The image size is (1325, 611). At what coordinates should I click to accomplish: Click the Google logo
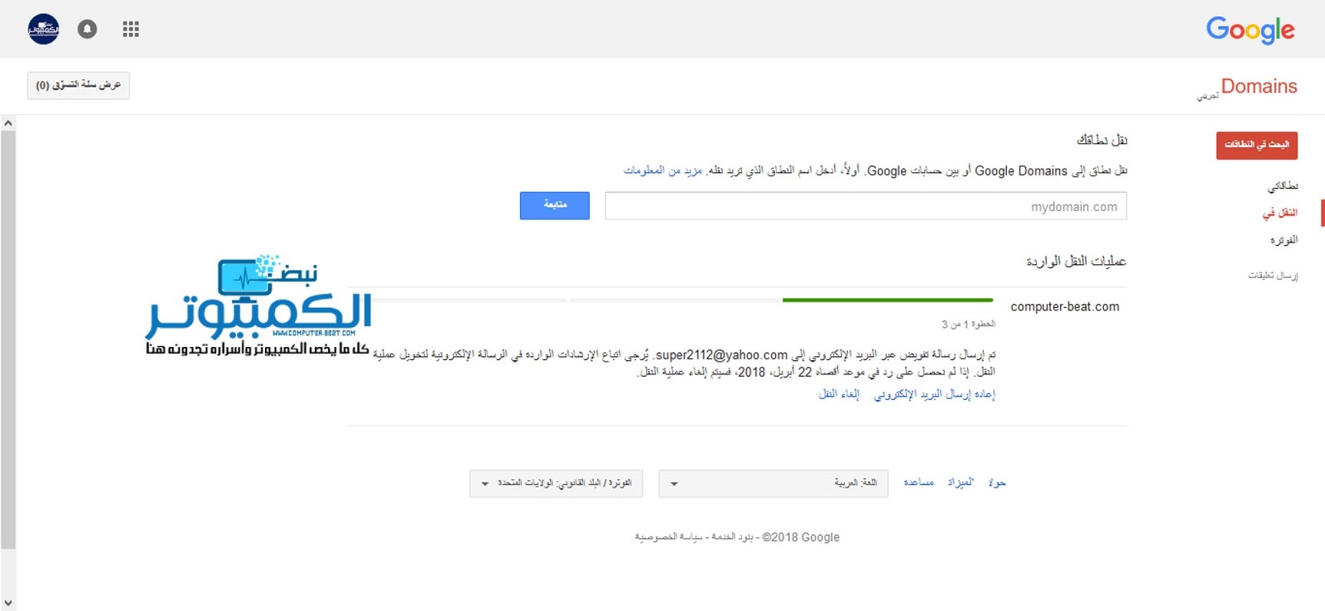pos(1250,30)
